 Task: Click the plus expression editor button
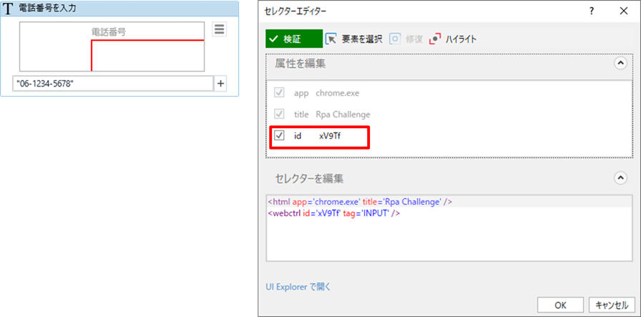(220, 84)
